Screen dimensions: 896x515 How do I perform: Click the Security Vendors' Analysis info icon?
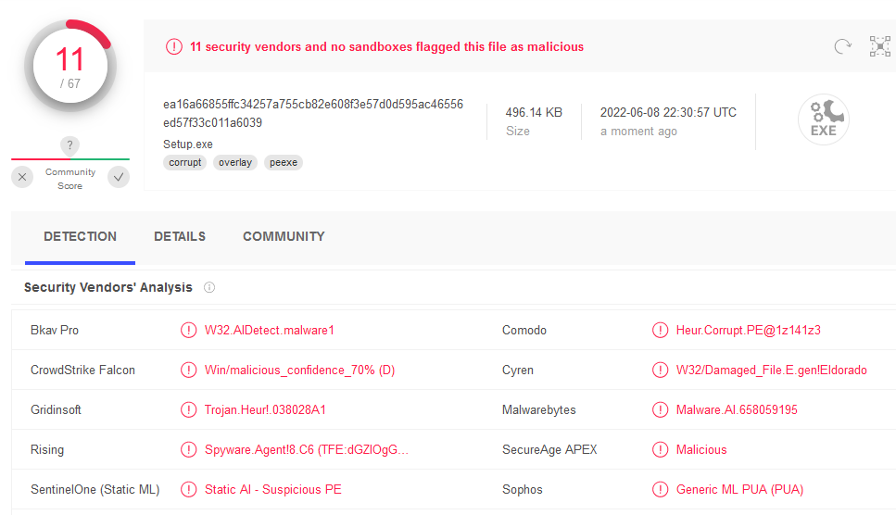(209, 287)
